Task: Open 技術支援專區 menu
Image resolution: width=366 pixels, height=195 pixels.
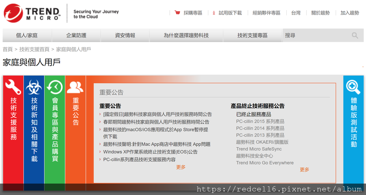Action: click(252, 35)
